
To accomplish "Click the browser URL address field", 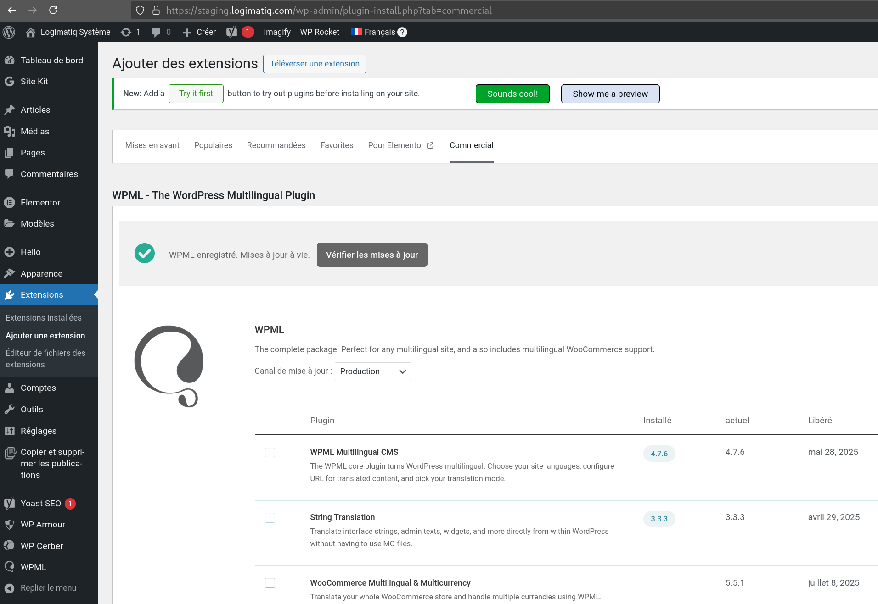I will point(505,10).
